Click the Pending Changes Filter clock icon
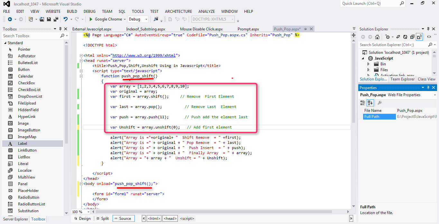This screenshot has width=439, height=224. coord(387,37)
